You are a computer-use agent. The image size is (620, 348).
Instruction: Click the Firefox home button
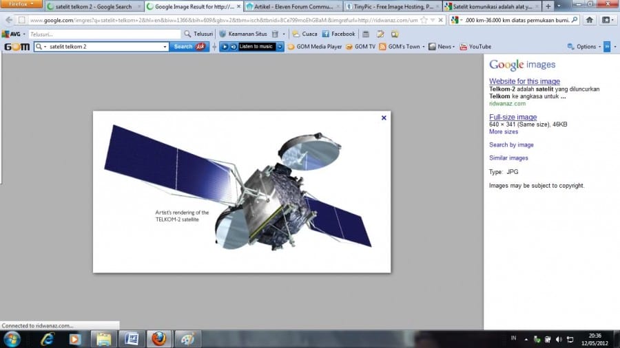coord(590,20)
